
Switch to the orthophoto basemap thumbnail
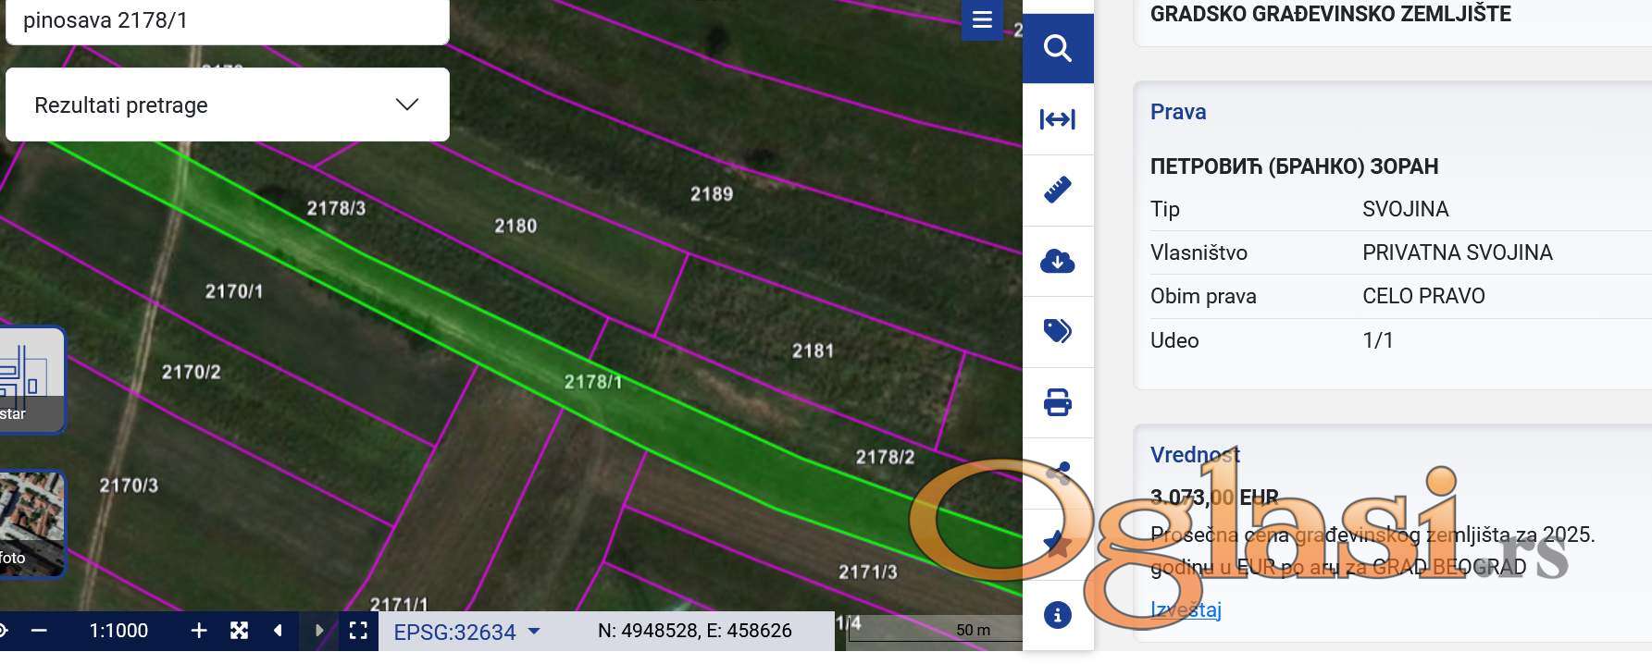(31, 523)
